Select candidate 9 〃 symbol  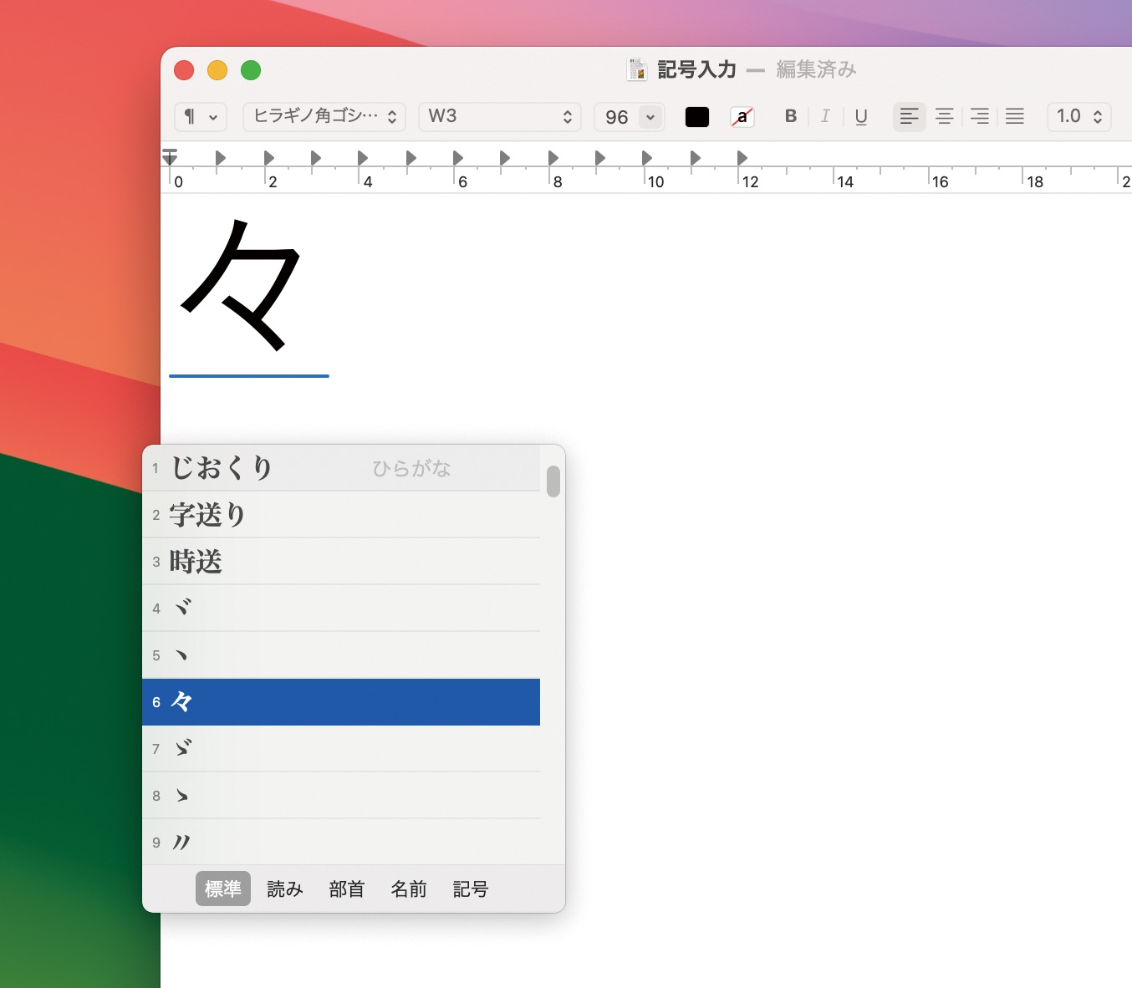click(341, 843)
